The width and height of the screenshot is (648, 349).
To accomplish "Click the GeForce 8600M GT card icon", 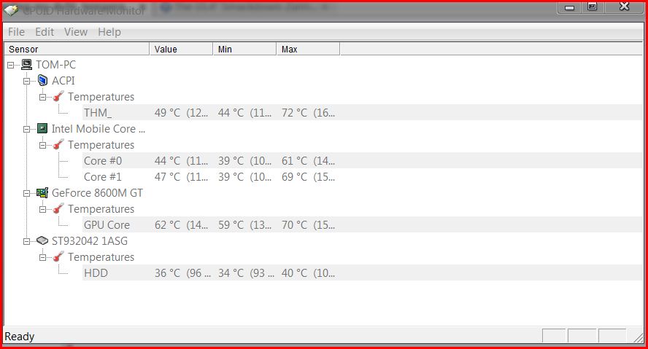I will tap(42, 192).
